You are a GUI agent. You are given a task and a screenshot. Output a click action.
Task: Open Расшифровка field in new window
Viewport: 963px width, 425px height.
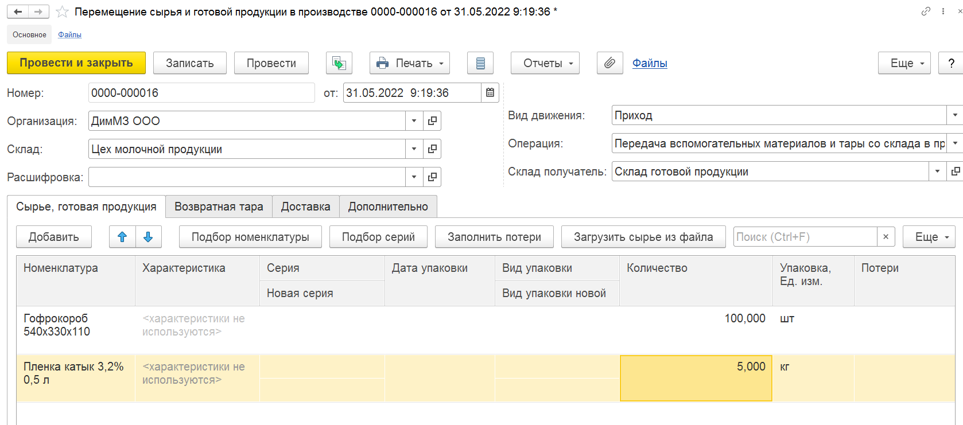432,177
